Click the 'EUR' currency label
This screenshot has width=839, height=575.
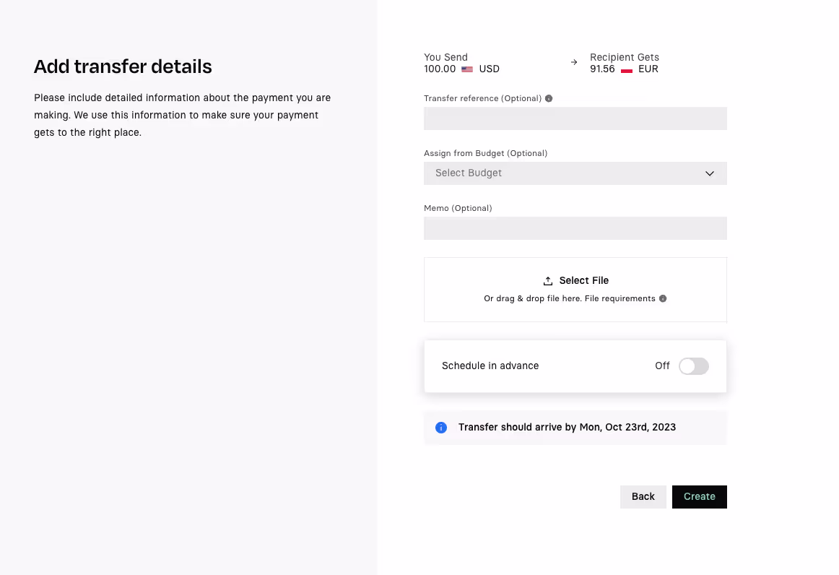(x=648, y=69)
